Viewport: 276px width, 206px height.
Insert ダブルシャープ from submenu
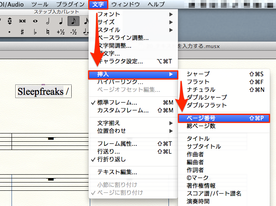coord(224,98)
